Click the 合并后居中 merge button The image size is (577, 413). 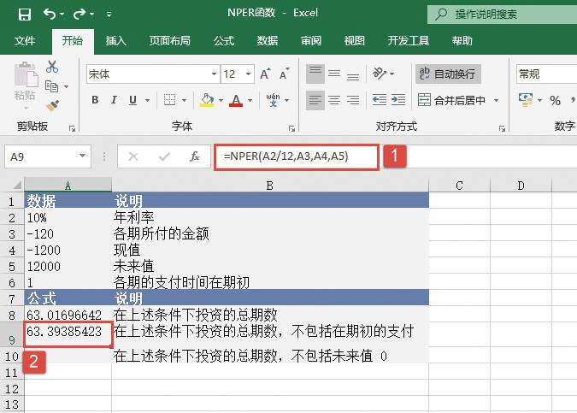point(451,100)
